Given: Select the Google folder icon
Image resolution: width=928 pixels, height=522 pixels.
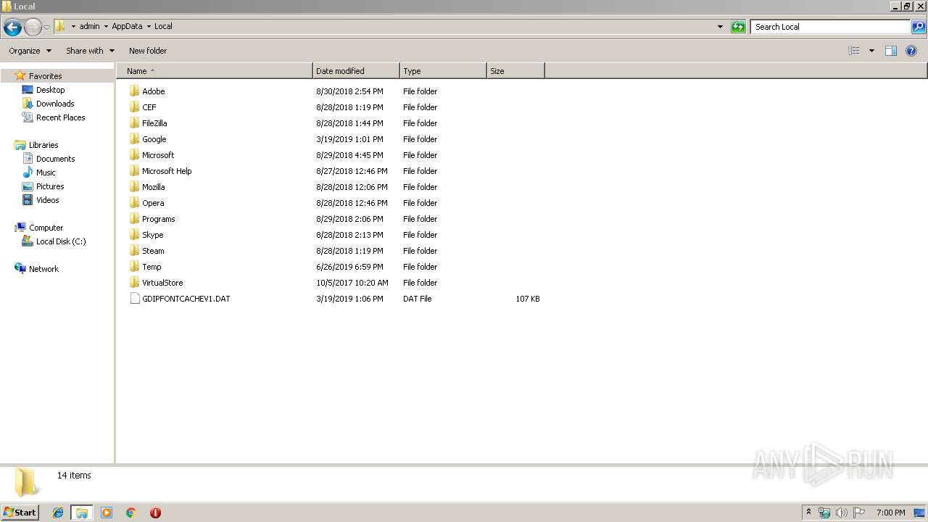Looking at the screenshot, I should pyautogui.click(x=134, y=139).
